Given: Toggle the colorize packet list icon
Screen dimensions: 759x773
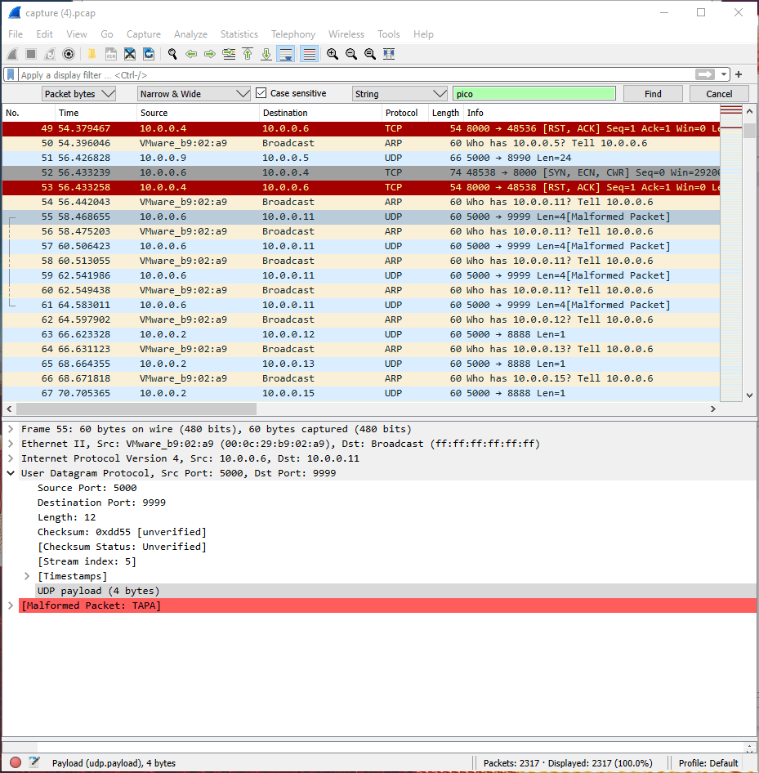Looking at the screenshot, I should [309, 54].
